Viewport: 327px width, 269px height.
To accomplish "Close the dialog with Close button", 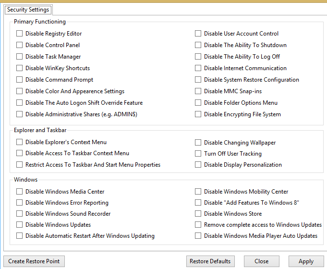I will (x=262, y=261).
